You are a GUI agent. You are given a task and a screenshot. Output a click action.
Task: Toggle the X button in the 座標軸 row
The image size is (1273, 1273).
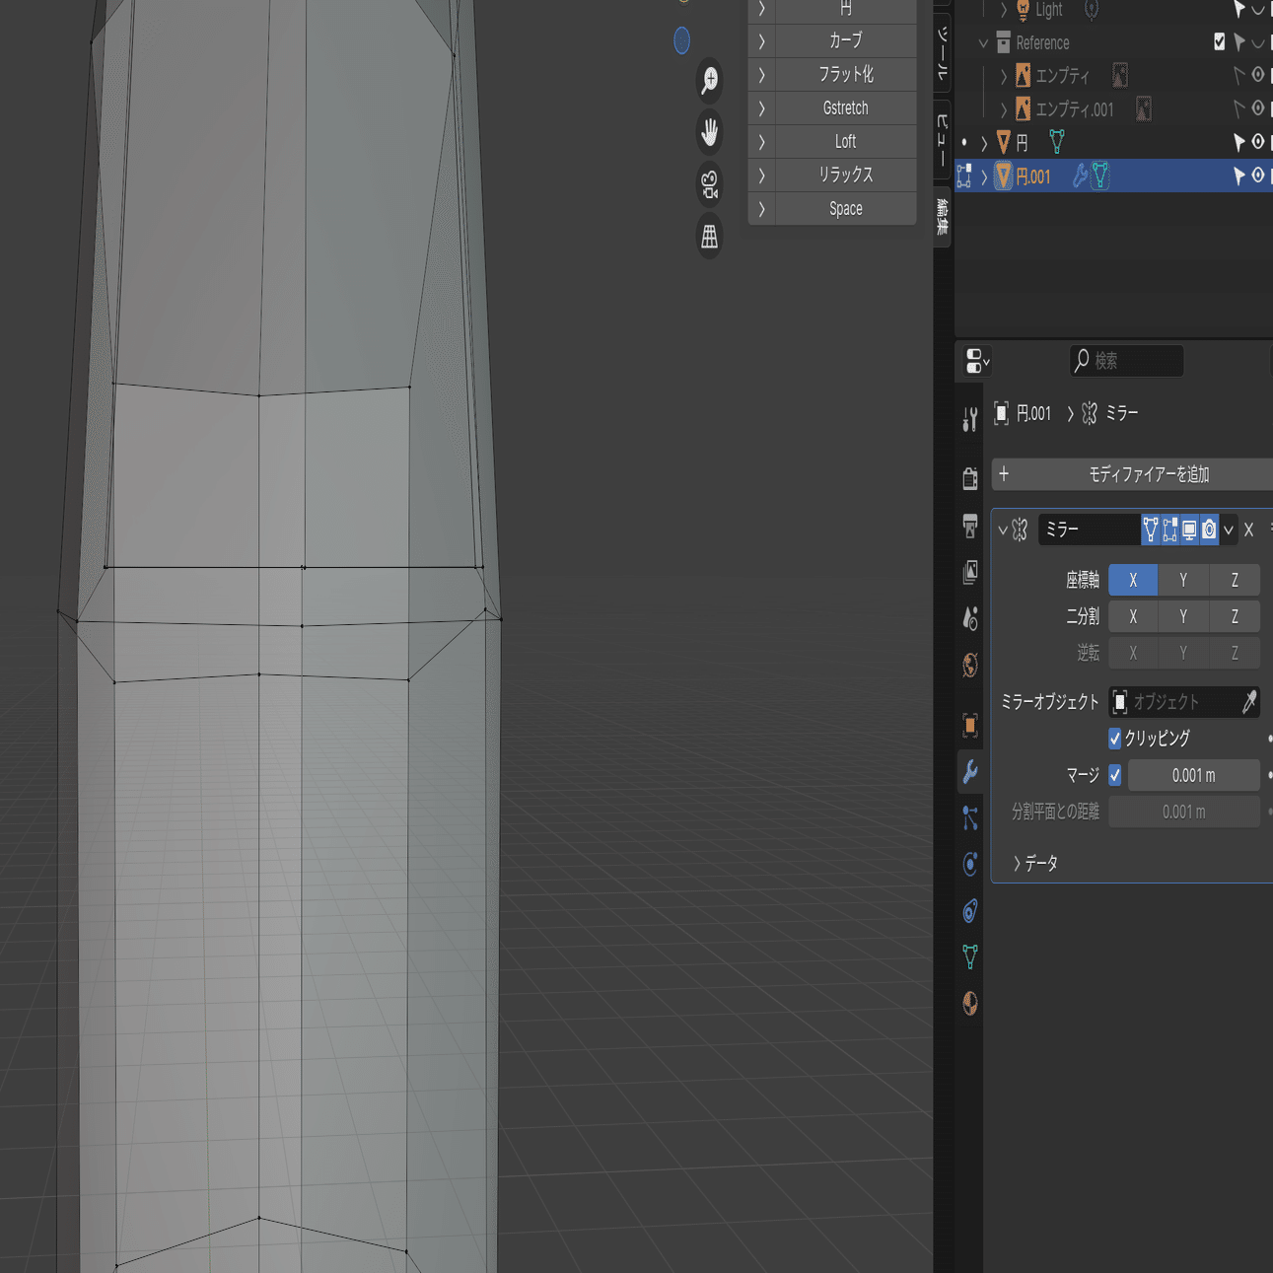pos(1133,580)
